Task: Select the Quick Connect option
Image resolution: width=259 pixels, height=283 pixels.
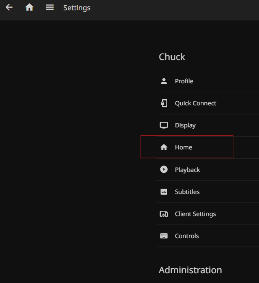Action: coord(195,103)
